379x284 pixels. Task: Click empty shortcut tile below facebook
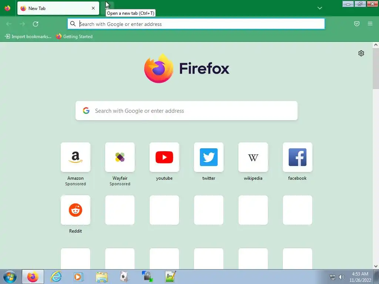pyautogui.click(x=298, y=210)
